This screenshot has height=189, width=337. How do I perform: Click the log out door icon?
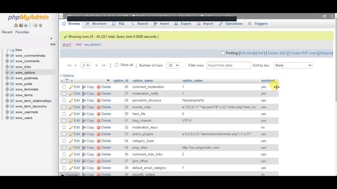click(21, 25)
